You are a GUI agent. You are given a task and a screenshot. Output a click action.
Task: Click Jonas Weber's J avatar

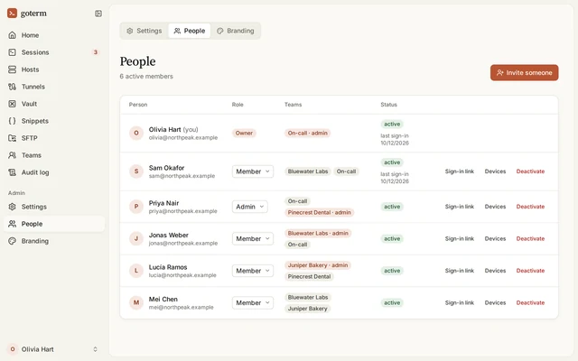click(x=136, y=238)
